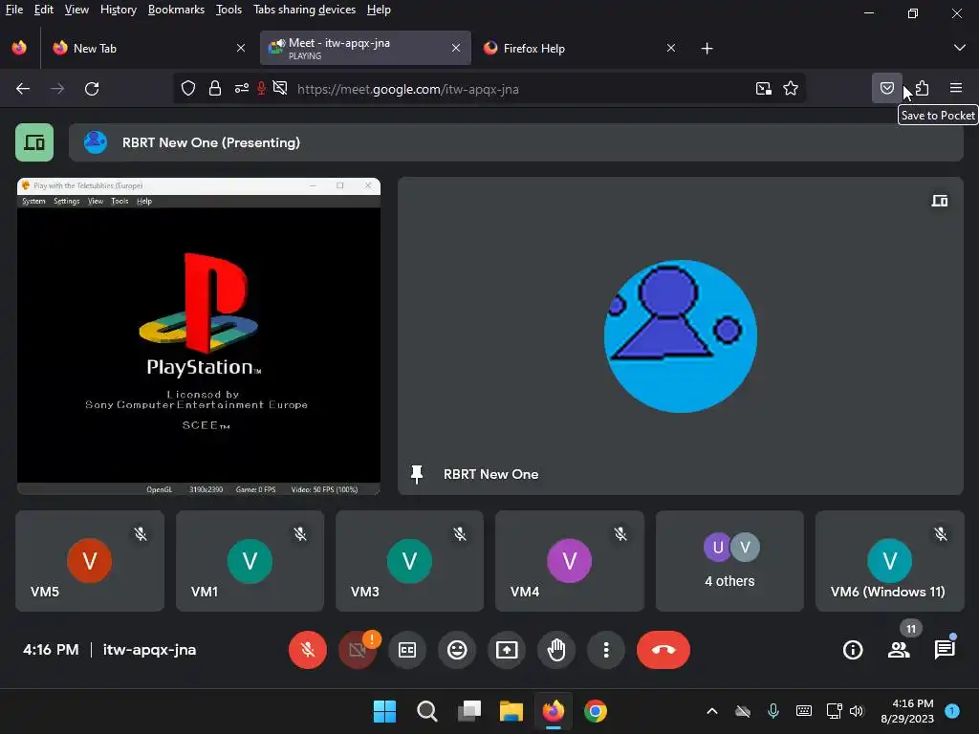Open site permissions icon

(x=242, y=89)
